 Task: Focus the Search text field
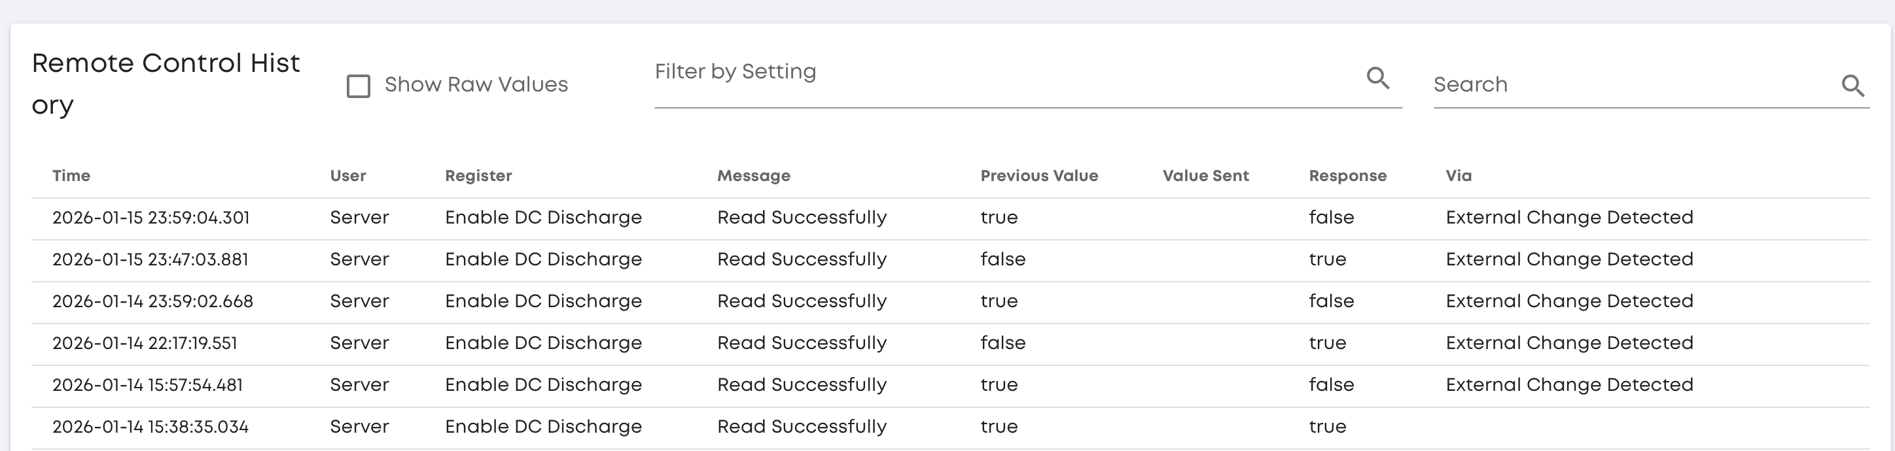(1635, 85)
